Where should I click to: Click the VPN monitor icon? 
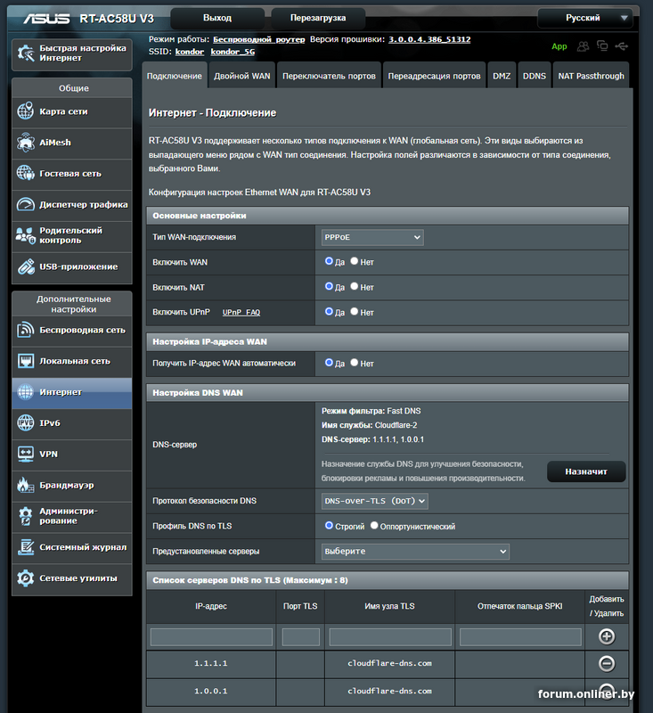pos(26,454)
